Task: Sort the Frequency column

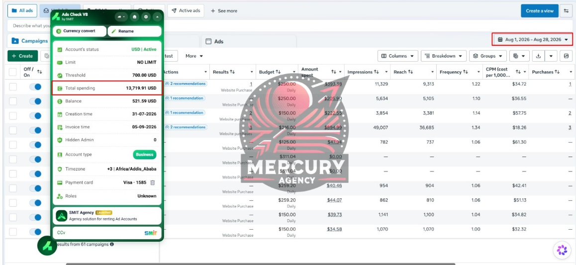Action: coord(466,72)
